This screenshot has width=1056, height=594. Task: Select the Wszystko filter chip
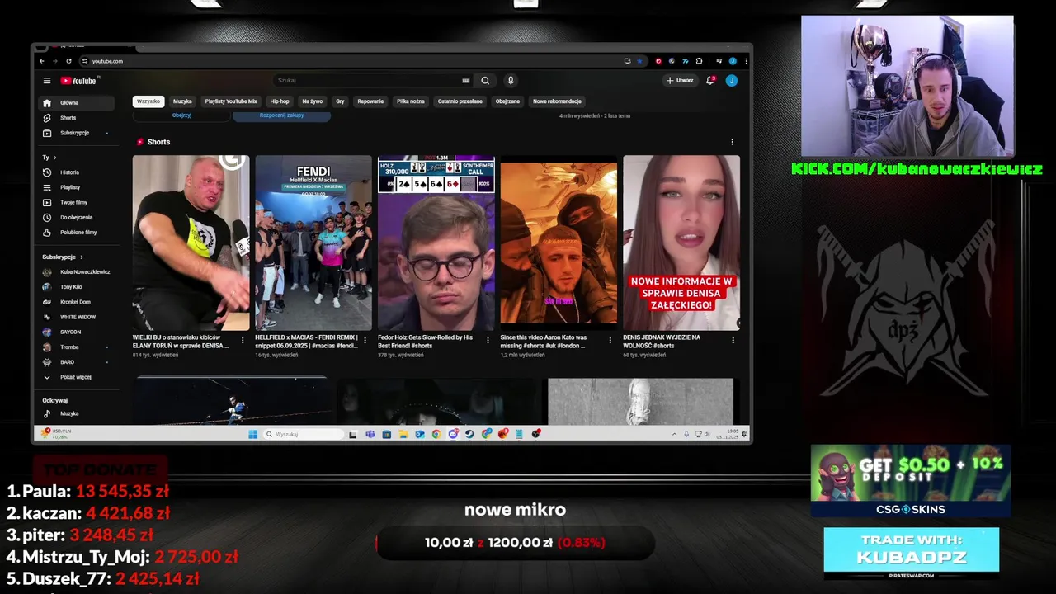pos(148,101)
